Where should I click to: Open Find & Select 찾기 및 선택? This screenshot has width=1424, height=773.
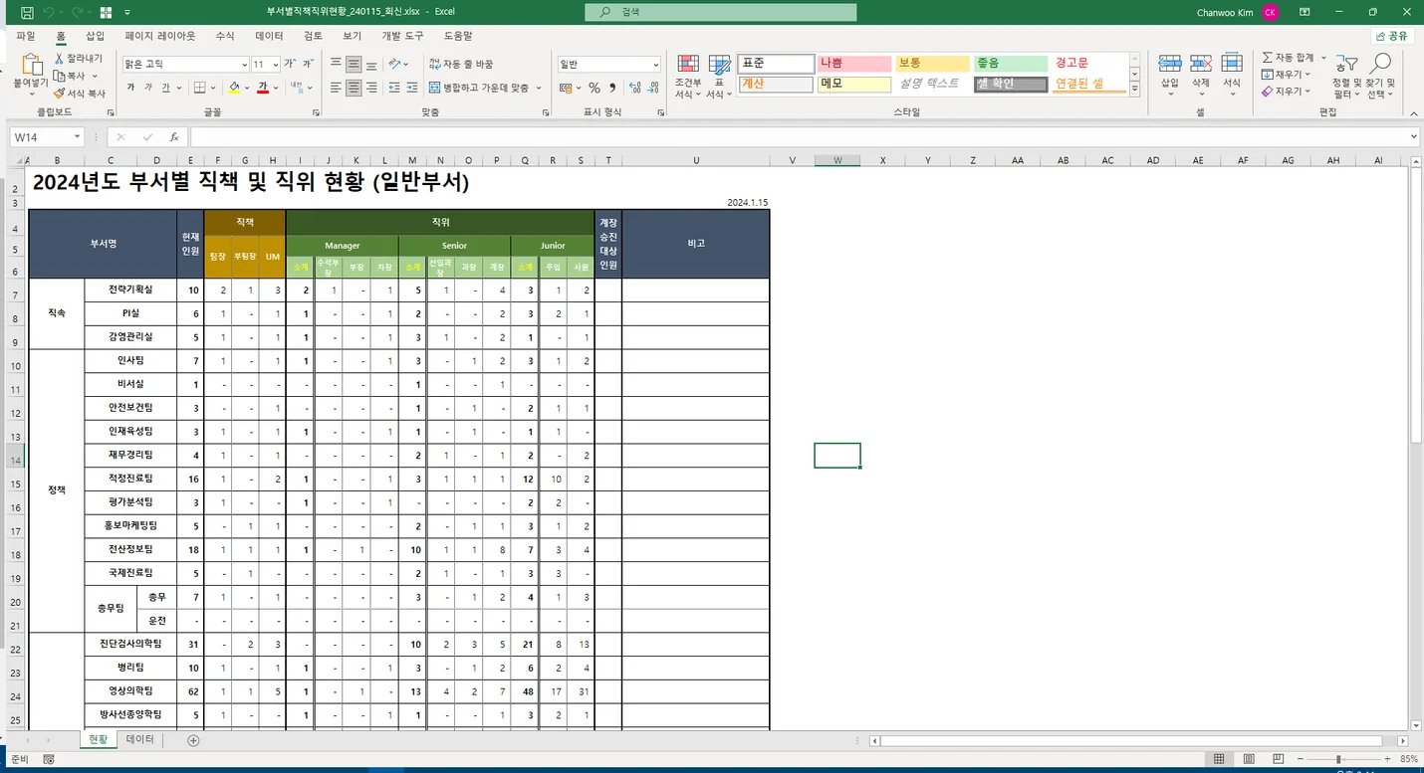pyautogui.click(x=1381, y=76)
